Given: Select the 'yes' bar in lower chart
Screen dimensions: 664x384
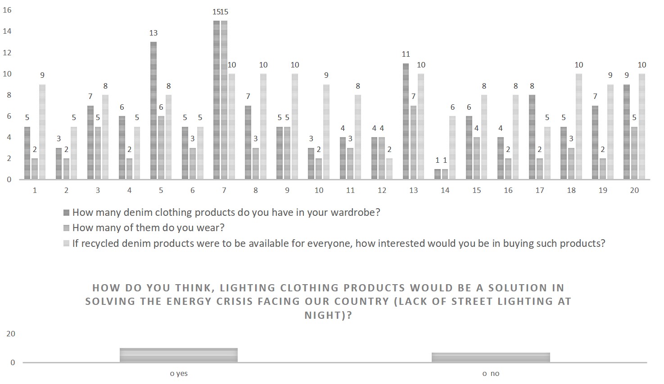Looking at the screenshot, I should (x=179, y=355).
